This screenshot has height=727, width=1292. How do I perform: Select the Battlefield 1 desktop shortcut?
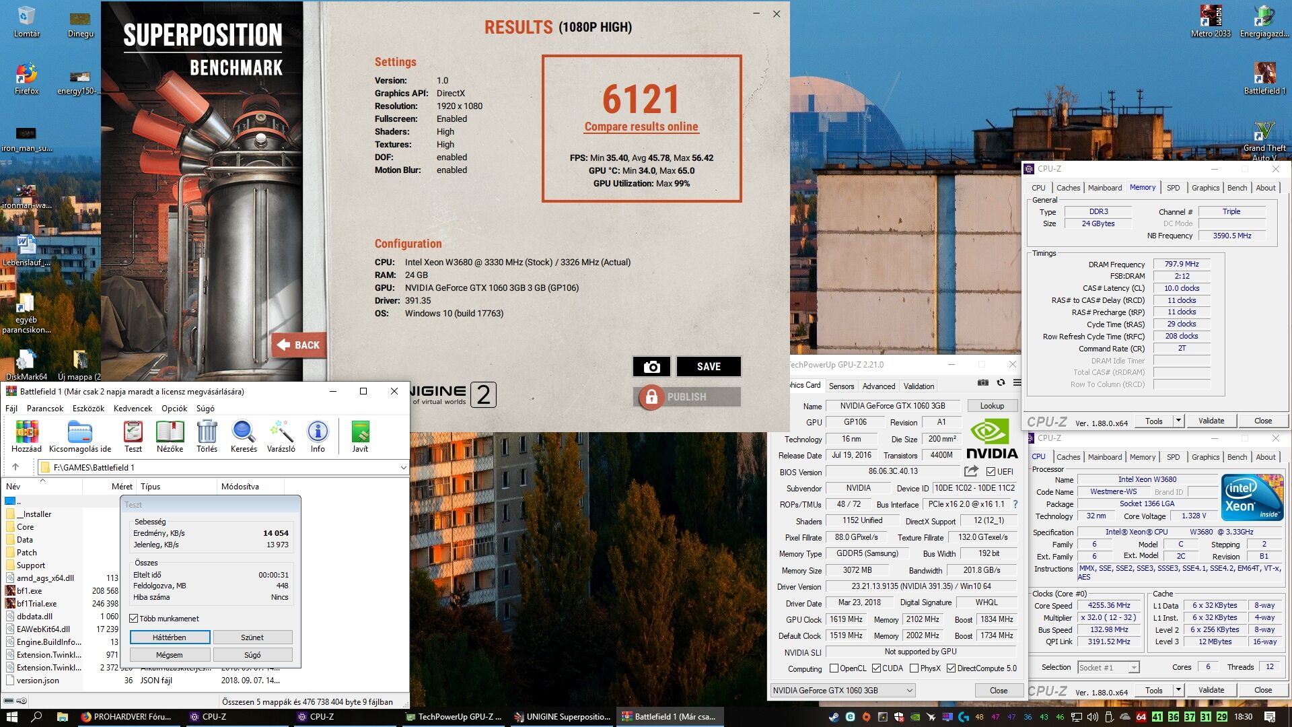click(1264, 79)
